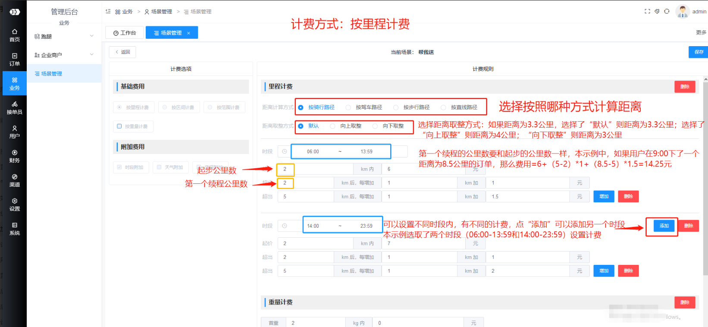Open the 首页 home icon in sidebar
708x327 pixels.
click(15, 35)
